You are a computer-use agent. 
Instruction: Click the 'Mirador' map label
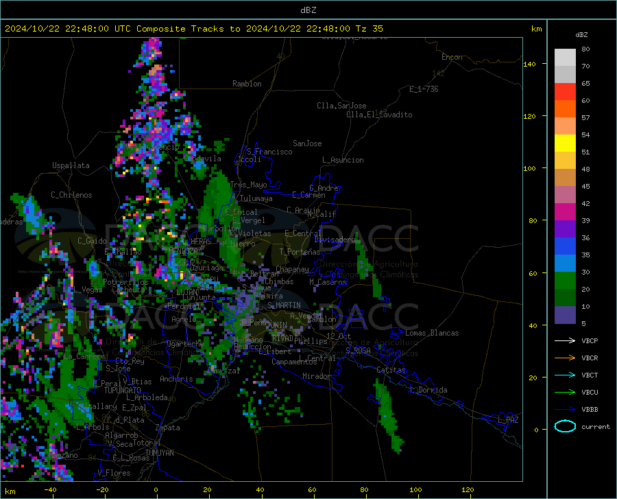[317, 376]
